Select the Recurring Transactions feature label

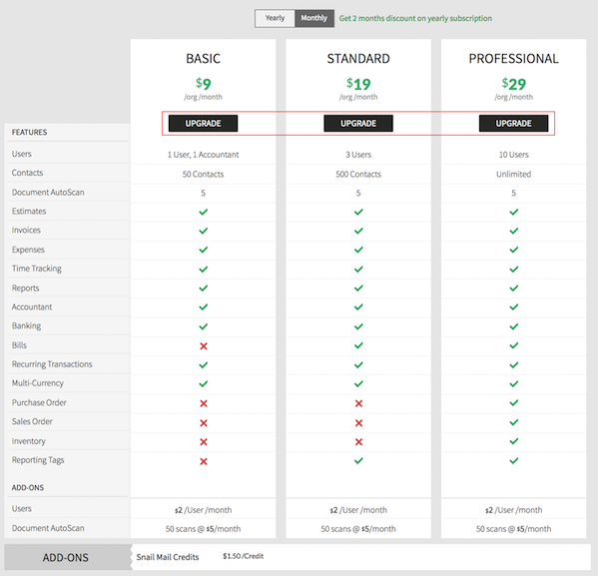coord(52,364)
